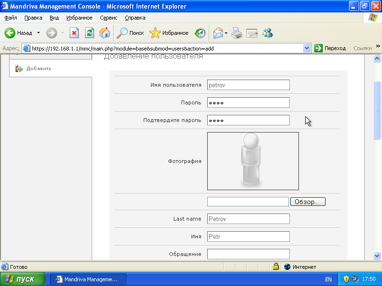Click the Пароль password field
Image resolution: width=382 pixels, height=286 pixels.
248,102
